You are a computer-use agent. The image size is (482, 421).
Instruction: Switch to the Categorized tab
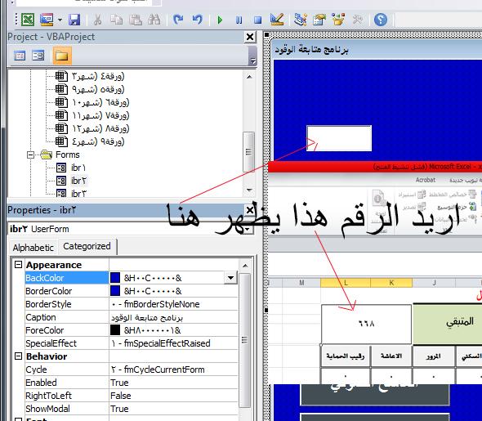point(87,246)
